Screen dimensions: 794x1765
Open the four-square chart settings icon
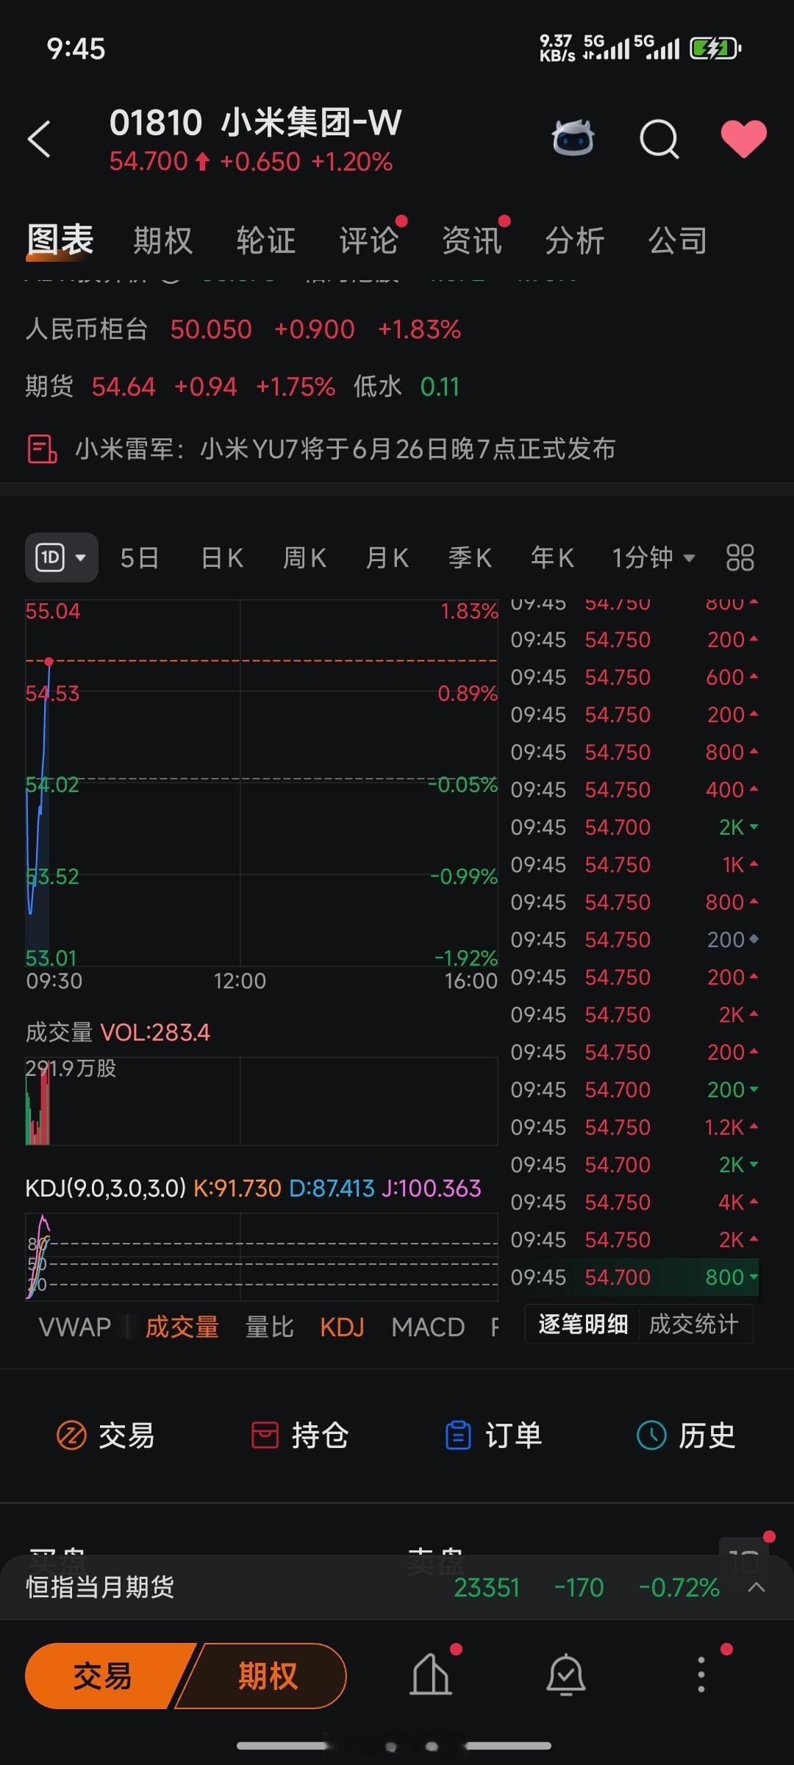point(740,558)
